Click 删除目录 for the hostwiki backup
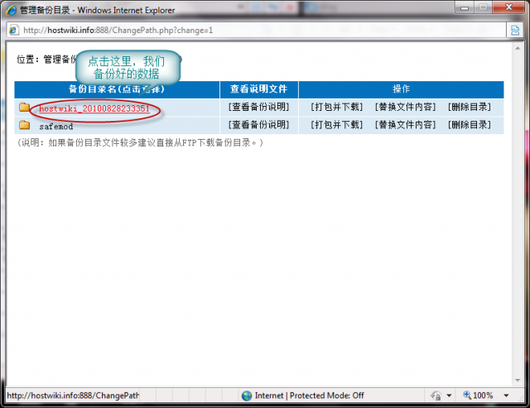The width and height of the screenshot is (530, 408). click(x=469, y=108)
